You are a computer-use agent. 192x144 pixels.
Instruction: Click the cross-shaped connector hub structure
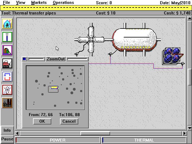pos(91,39)
